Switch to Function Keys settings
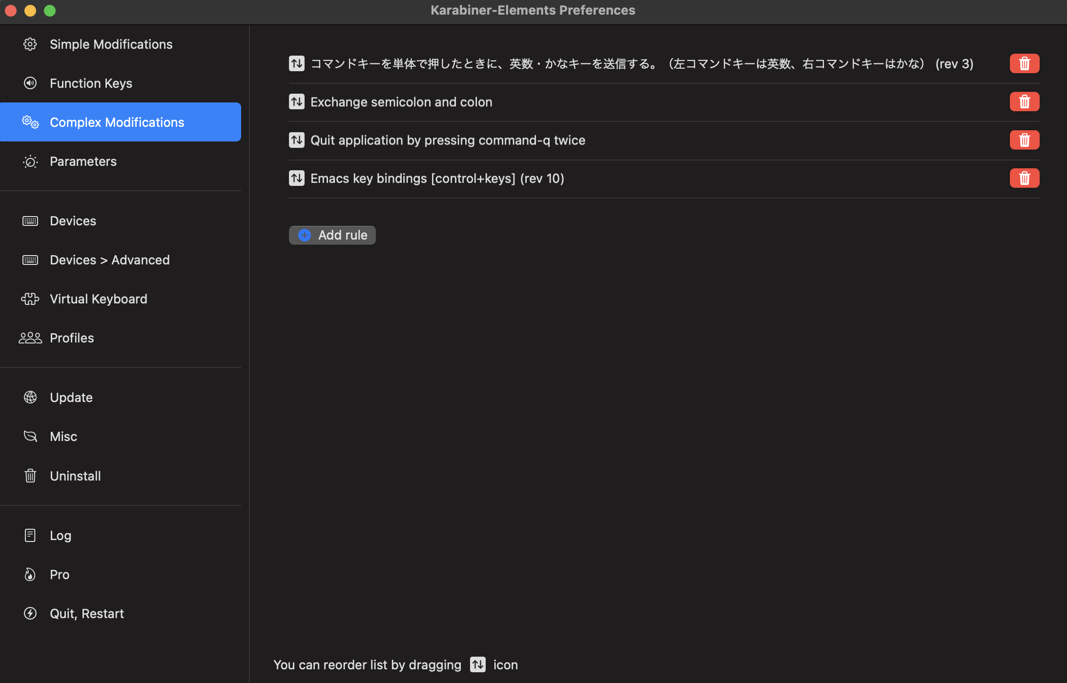1067x683 pixels. pyautogui.click(x=91, y=83)
